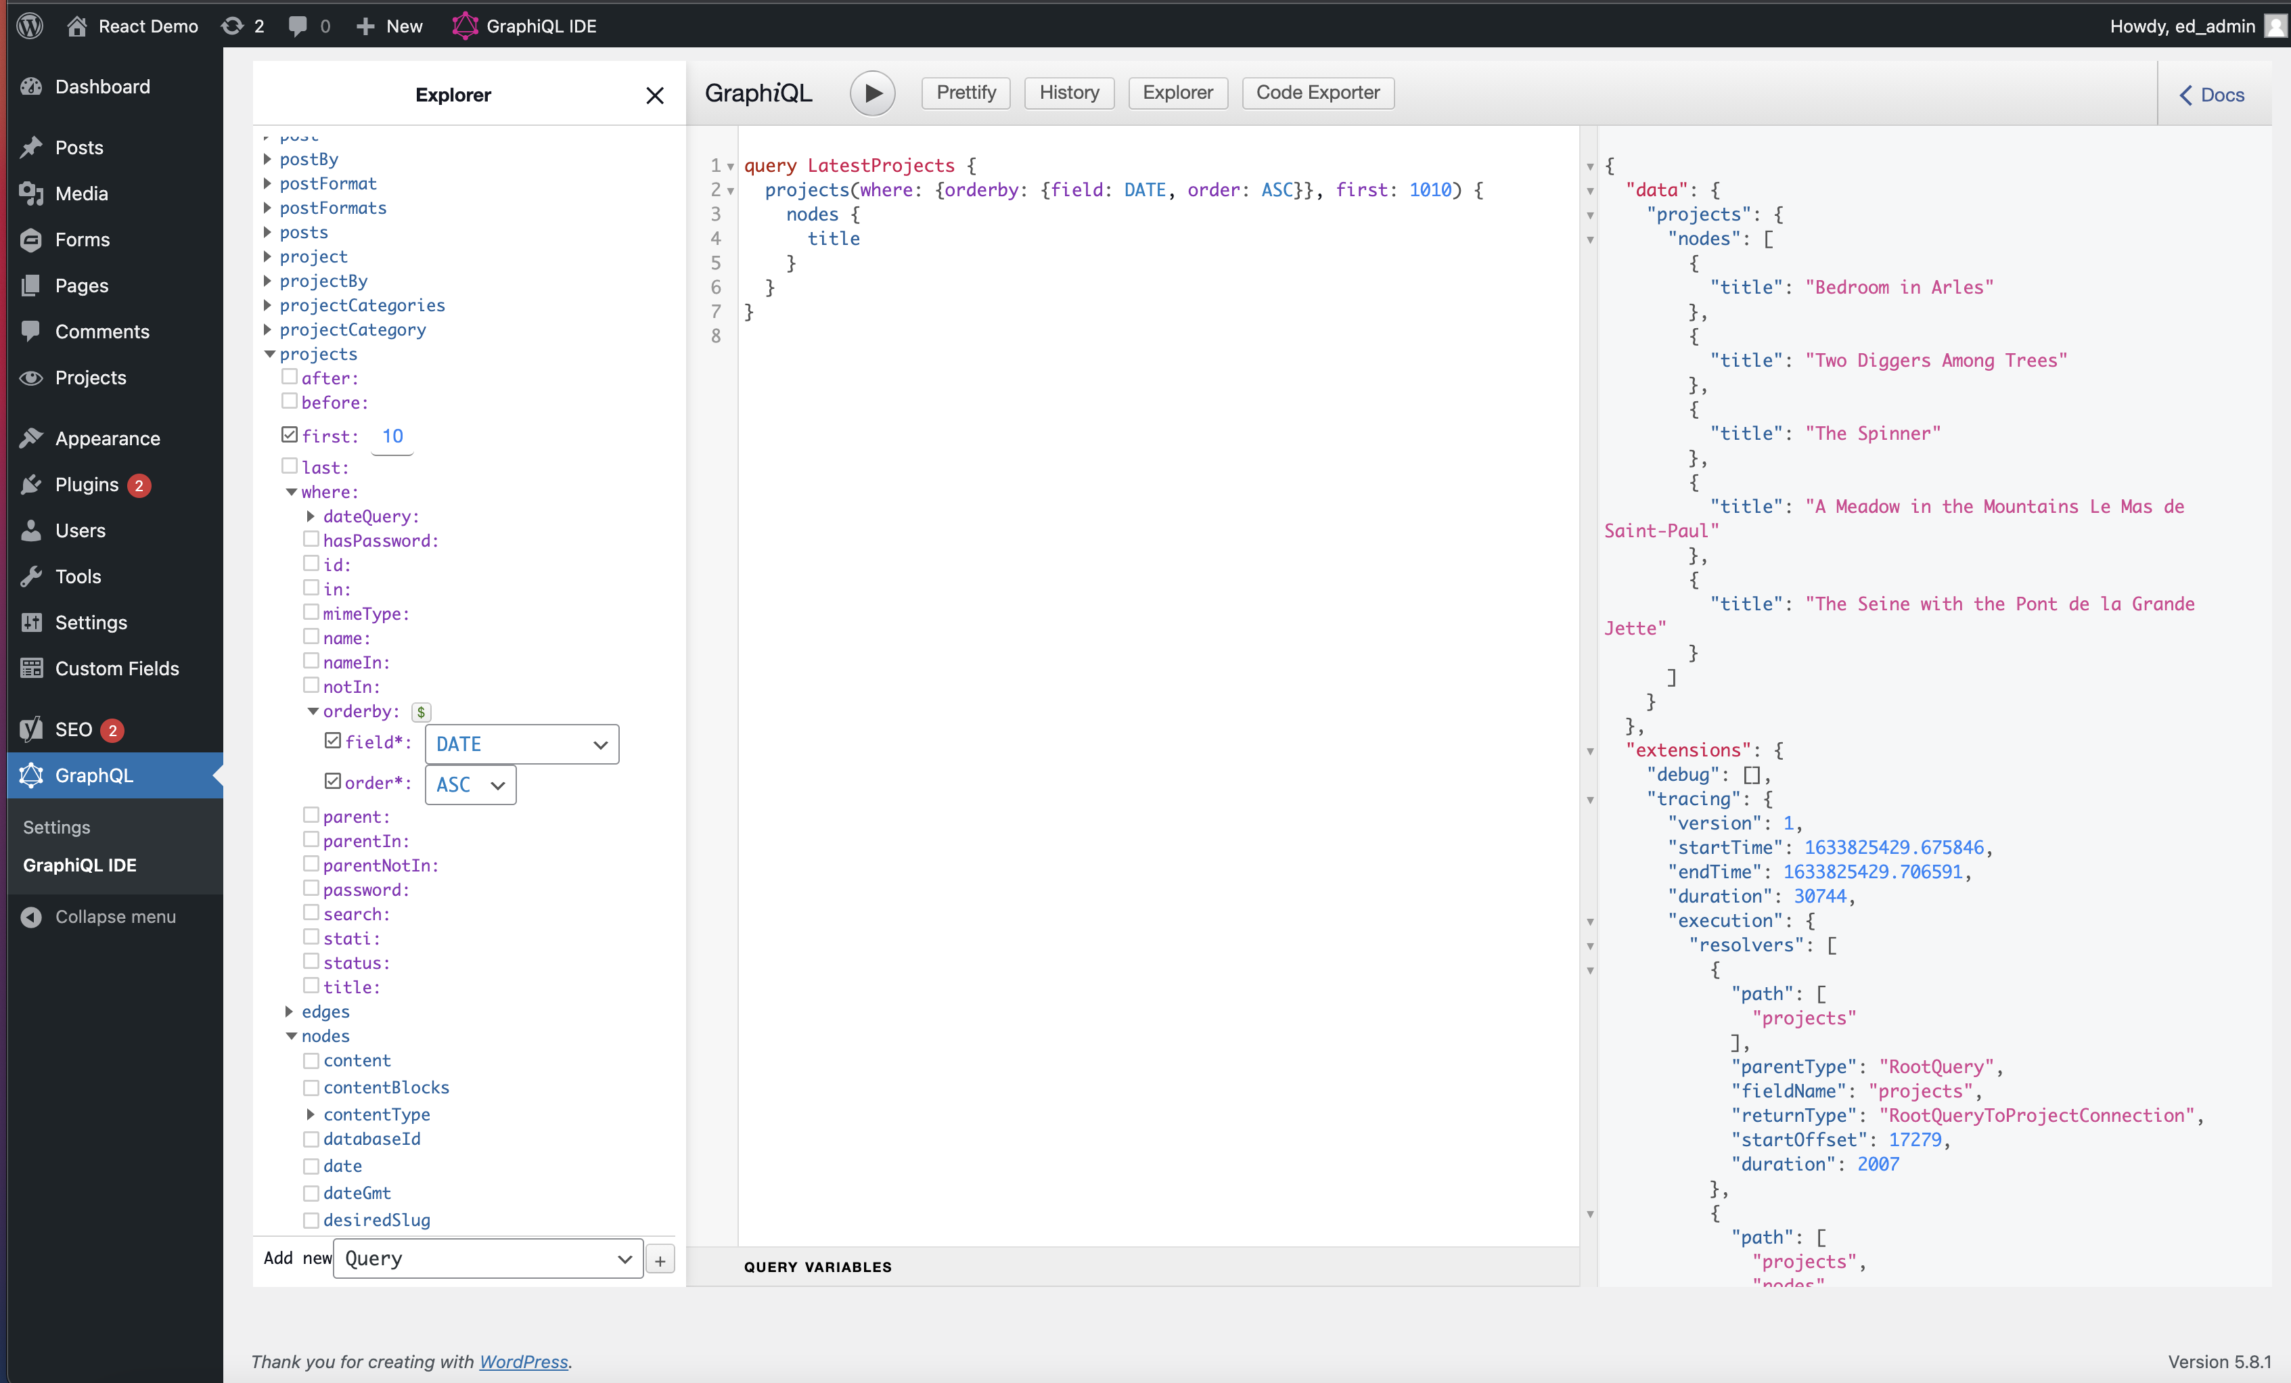Open the ASC order dropdown

click(x=470, y=784)
